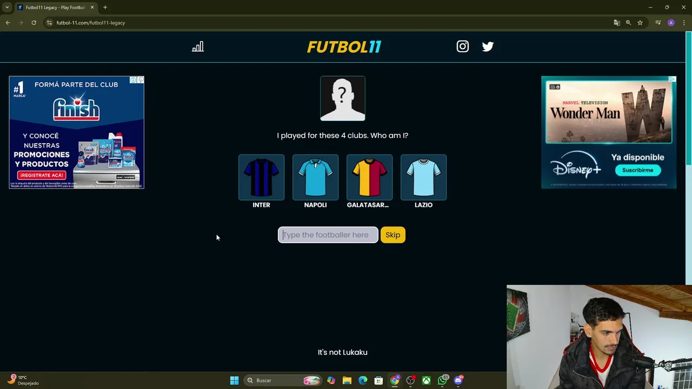
Task: Reload the page
Action: point(34,23)
